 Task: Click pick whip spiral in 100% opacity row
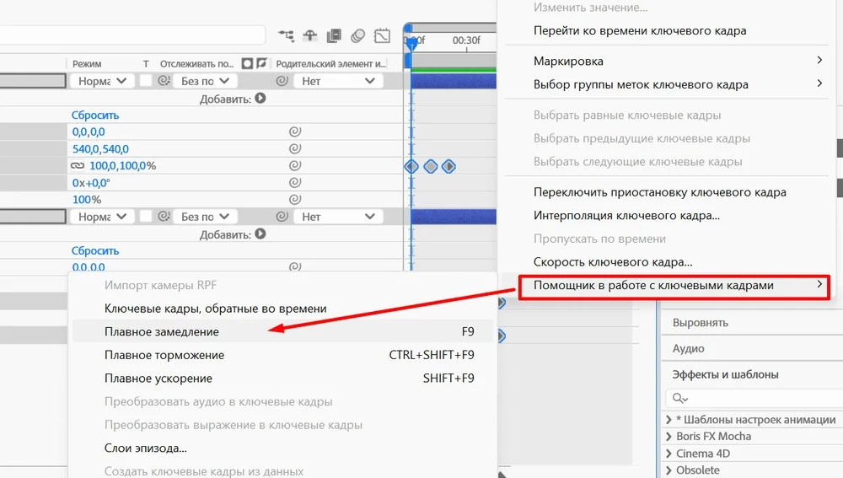[x=294, y=200]
